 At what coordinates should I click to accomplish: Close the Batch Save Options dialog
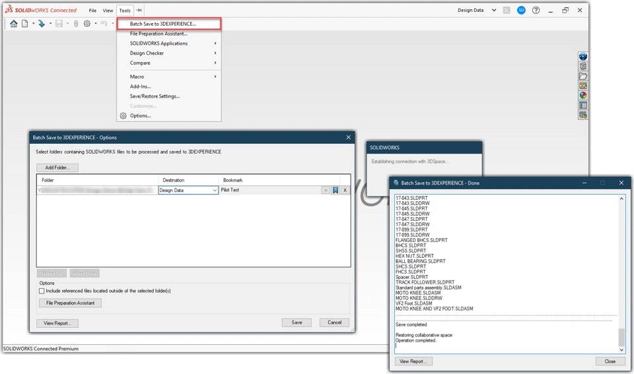pos(348,138)
